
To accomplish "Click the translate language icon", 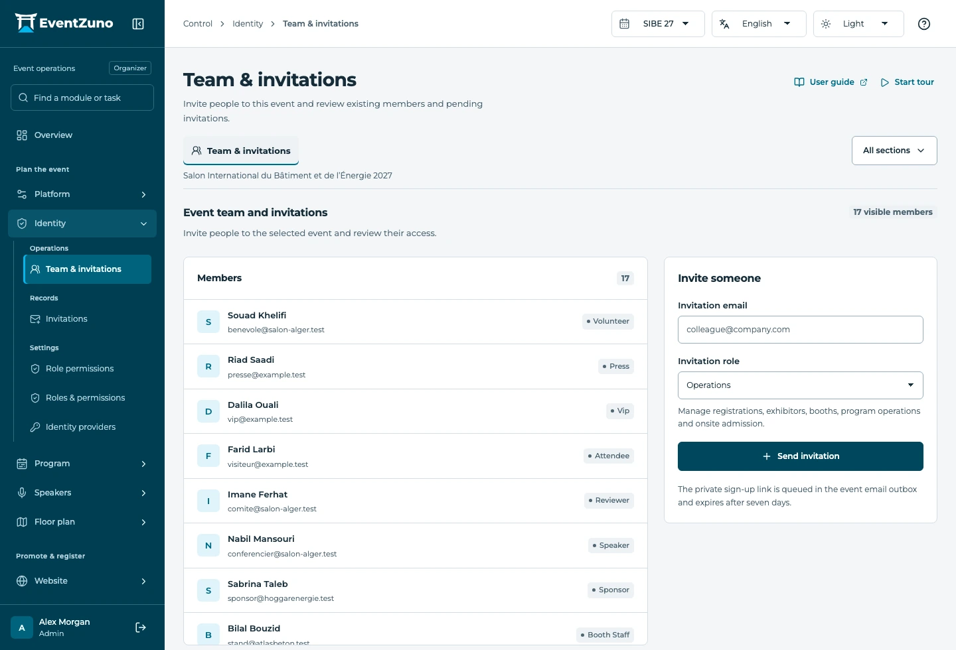I will click(724, 24).
